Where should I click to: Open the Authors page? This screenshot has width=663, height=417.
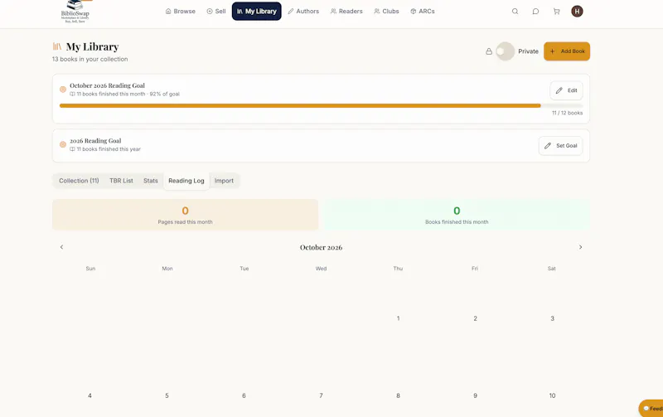(x=303, y=12)
